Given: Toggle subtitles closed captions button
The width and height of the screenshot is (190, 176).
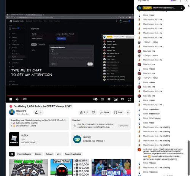Looking at the screenshot, I should click(102, 99).
